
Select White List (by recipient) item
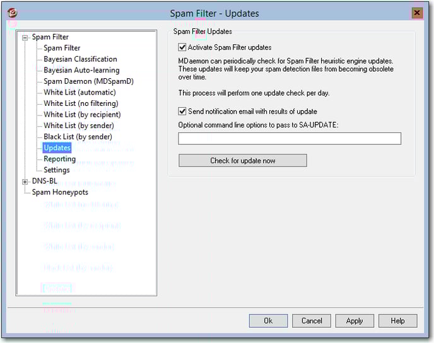click(82, 115)
